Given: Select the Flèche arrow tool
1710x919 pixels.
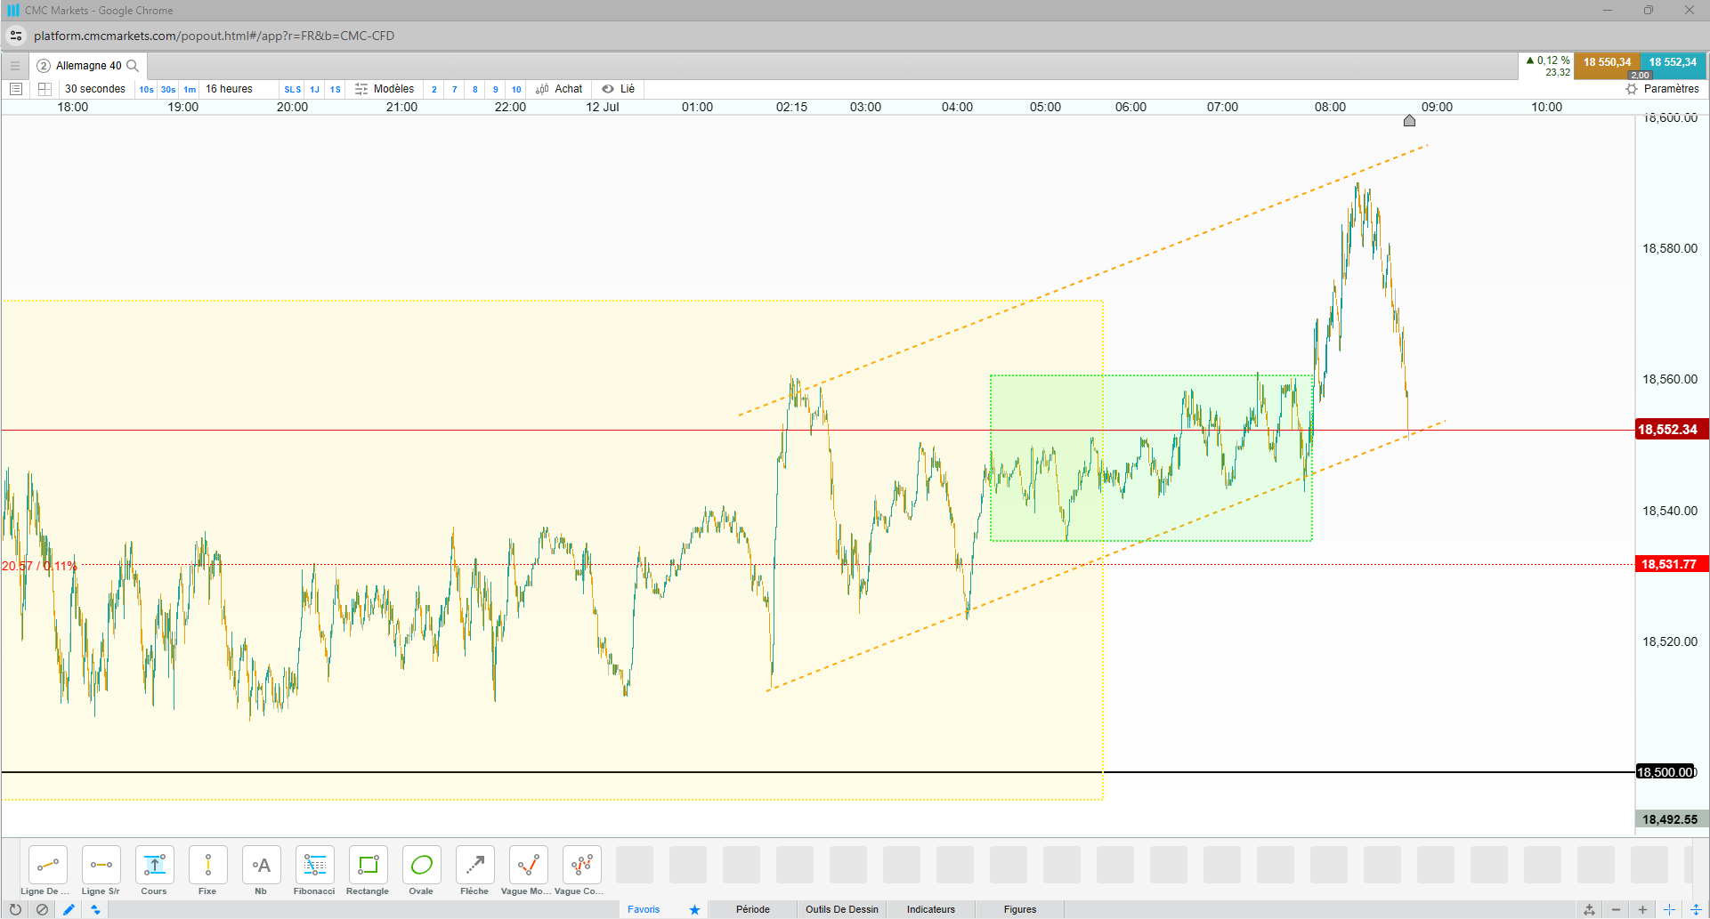Looking at the screenshot, I should (x=474, y=865).
